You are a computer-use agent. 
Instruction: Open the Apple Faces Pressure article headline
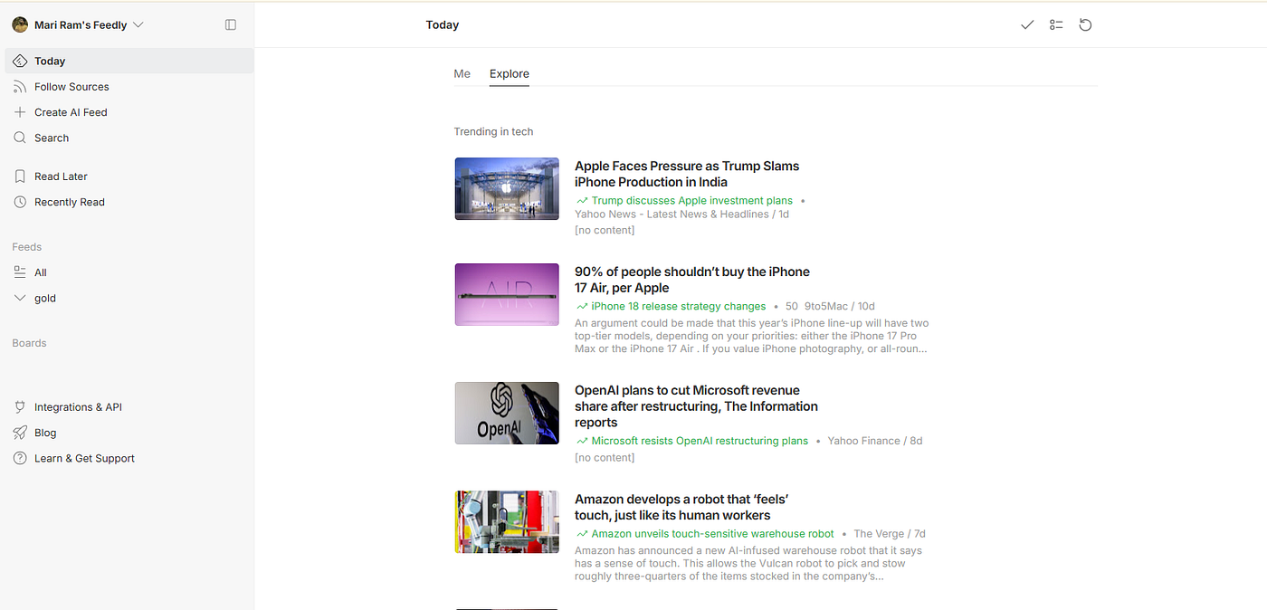[687, 174]
